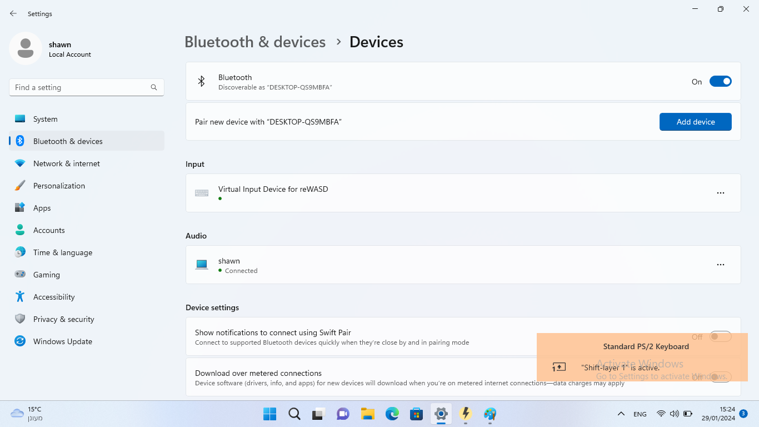Go to Personalization settings
The image size is (759, 427).
tap(59, 186)
